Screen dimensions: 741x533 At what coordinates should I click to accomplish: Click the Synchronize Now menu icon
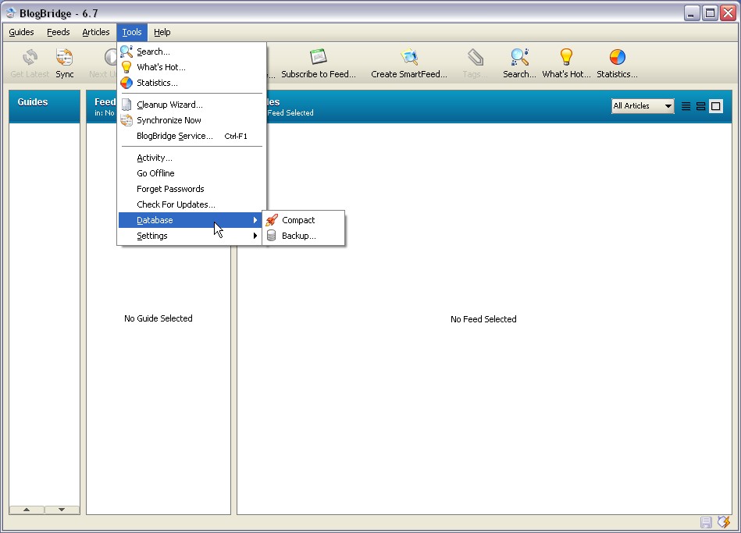pyautogui.click(x=126, y=120)
